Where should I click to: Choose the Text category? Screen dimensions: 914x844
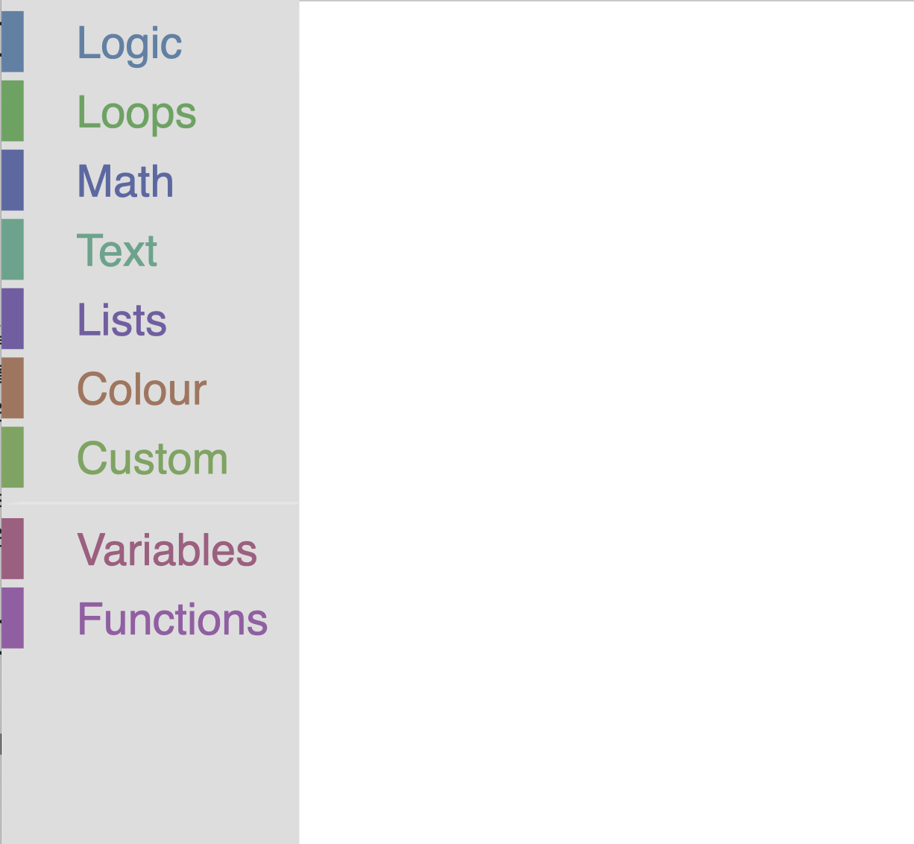[x=117, y=251]
